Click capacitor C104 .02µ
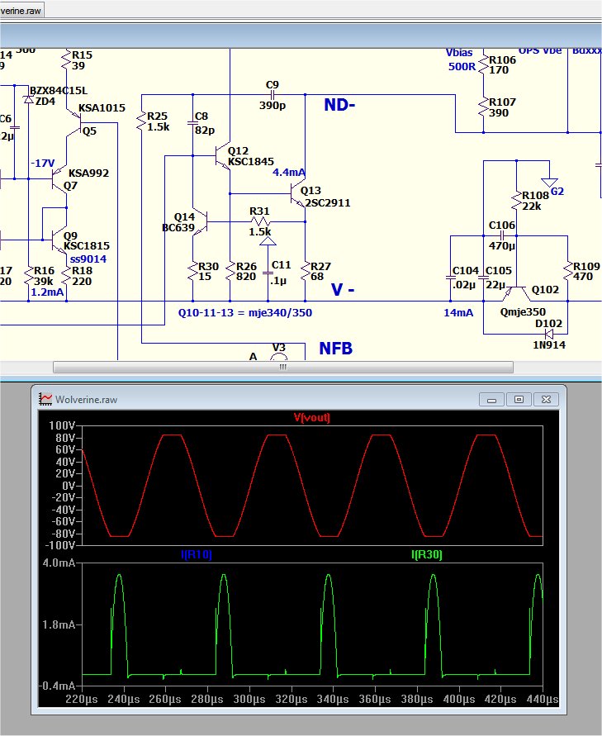Screen dimensions: 602x736 [450, 278]
